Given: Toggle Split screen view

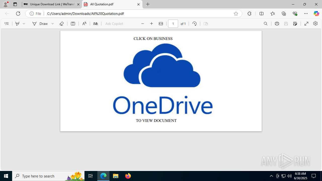Looking at the screenshot, I should point(261,14).
